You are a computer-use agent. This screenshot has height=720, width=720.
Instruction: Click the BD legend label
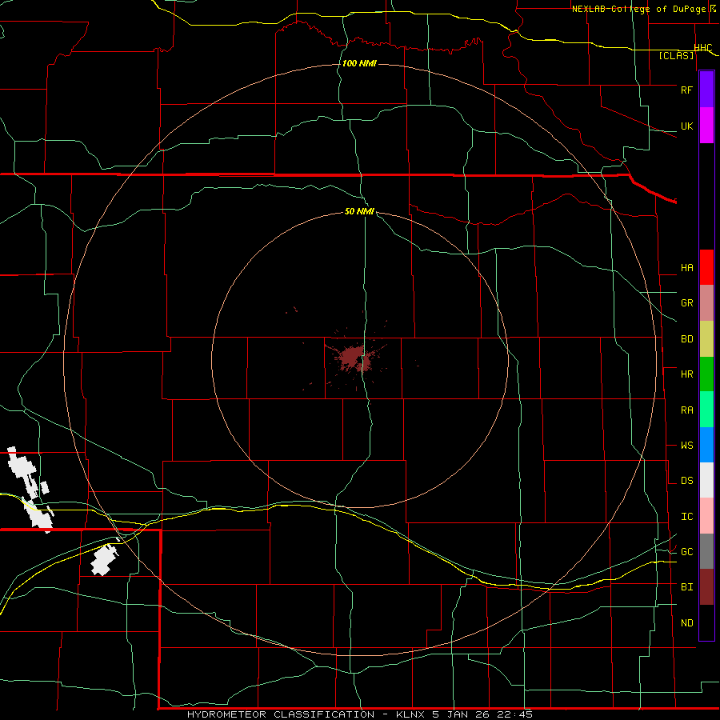pyautogui.click(x=686, y=338)
